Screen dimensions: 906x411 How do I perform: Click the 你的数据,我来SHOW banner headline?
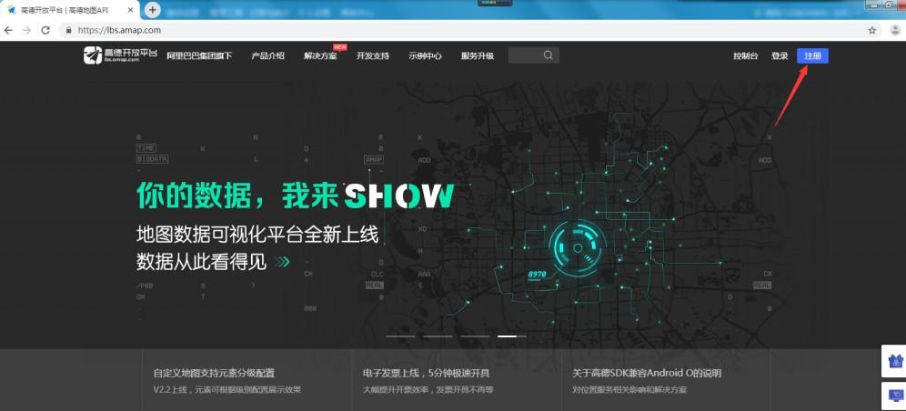[x=296, y=195]
